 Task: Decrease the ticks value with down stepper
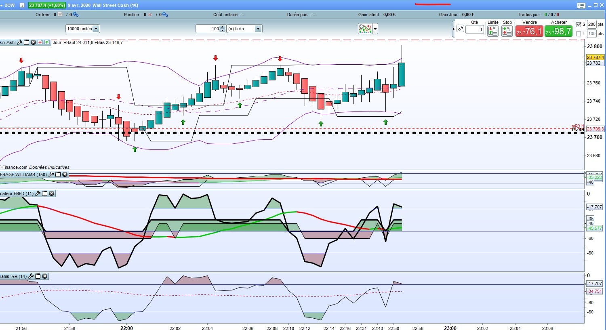tap(223, 31)
